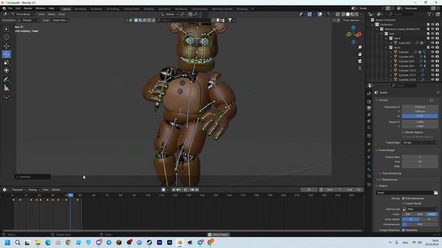
Task: Jump to the timeline start frame
Action: coord(173,190)
